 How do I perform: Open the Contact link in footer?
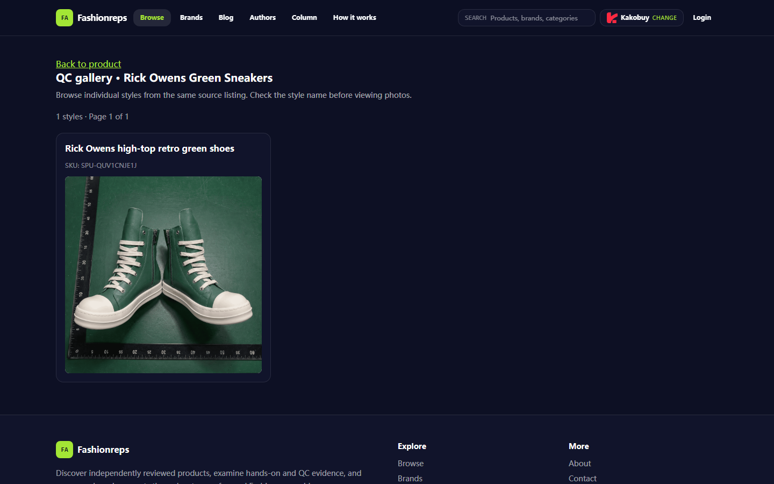pos(583,479)
